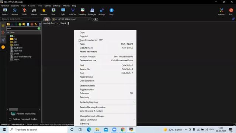The height and width of the screenshot is (133, 236).
Task: Select Record new macro entry
Action: pyautogui.click(x=105, y=52)
